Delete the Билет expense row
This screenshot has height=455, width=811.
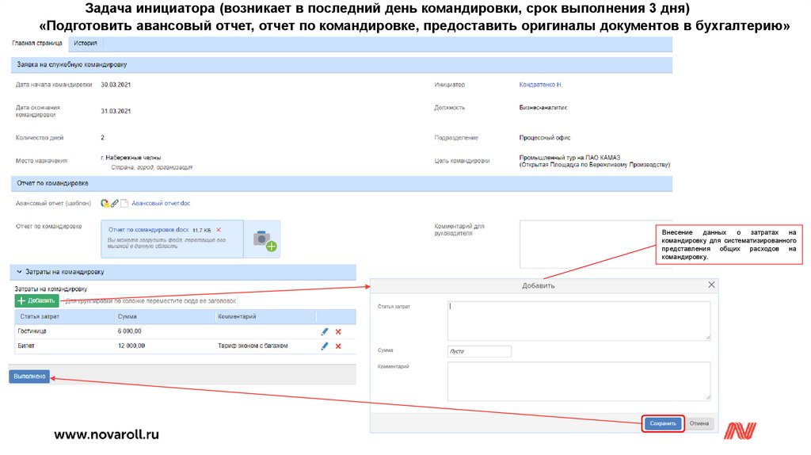tap(338, 346)
